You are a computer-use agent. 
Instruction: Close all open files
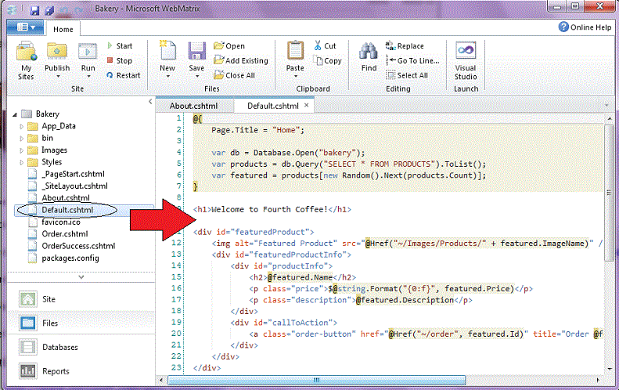coord(234,75)
